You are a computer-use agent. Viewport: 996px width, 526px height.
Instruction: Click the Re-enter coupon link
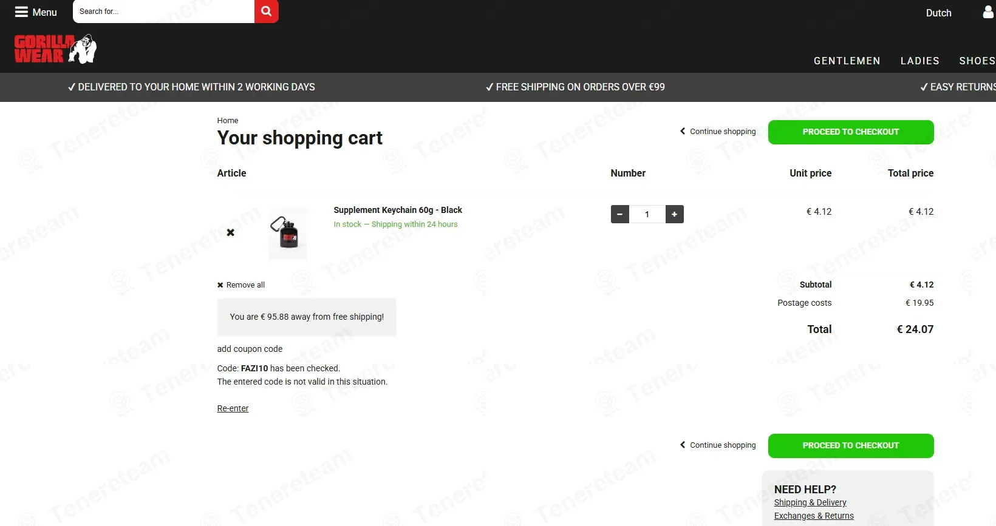233,408
